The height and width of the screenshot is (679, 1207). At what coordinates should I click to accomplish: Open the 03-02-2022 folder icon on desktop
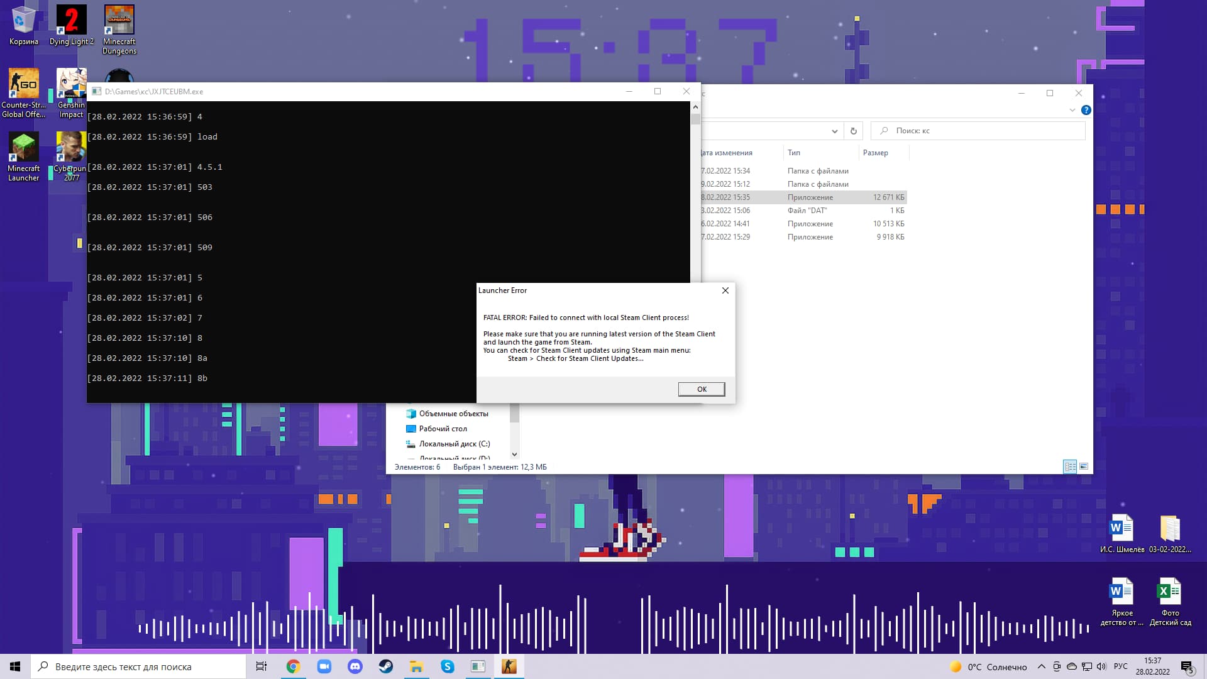click(1170, 534)
